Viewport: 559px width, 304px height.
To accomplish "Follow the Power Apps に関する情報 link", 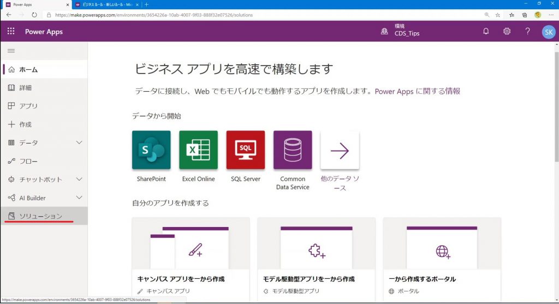I will pos(418,91).
